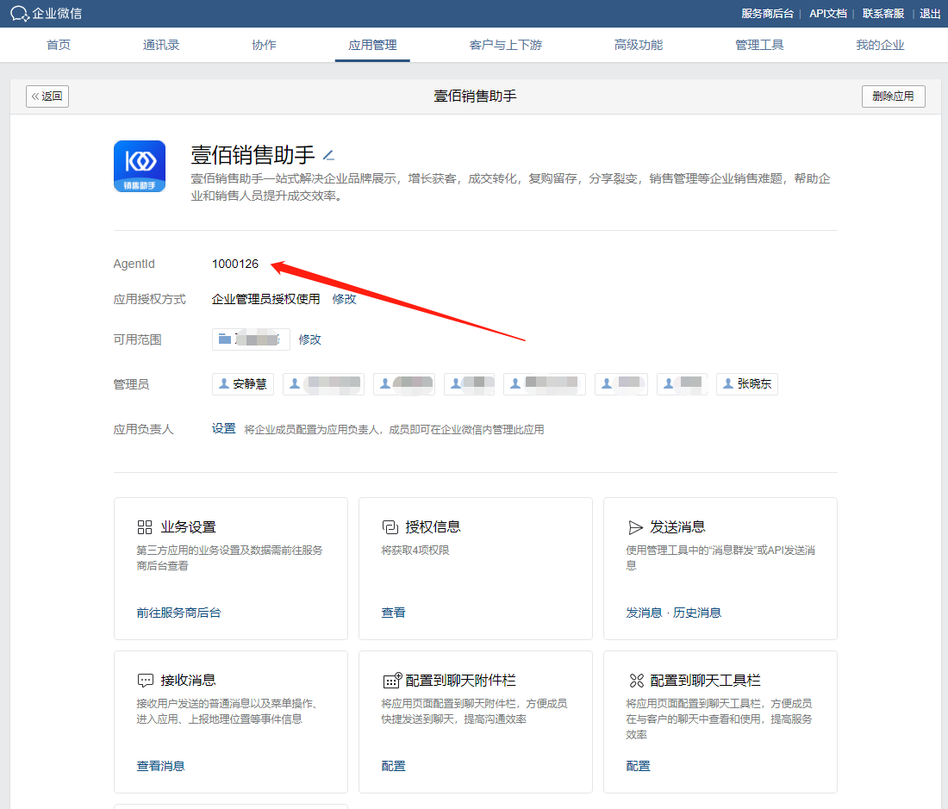Viewport: 948px width, 809px height.
Task: Click the person icon beside 安静慧
Action: [224, 383]
